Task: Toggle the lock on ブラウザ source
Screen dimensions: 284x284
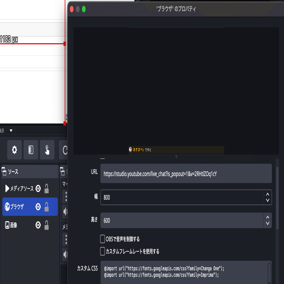Action: 46,207
